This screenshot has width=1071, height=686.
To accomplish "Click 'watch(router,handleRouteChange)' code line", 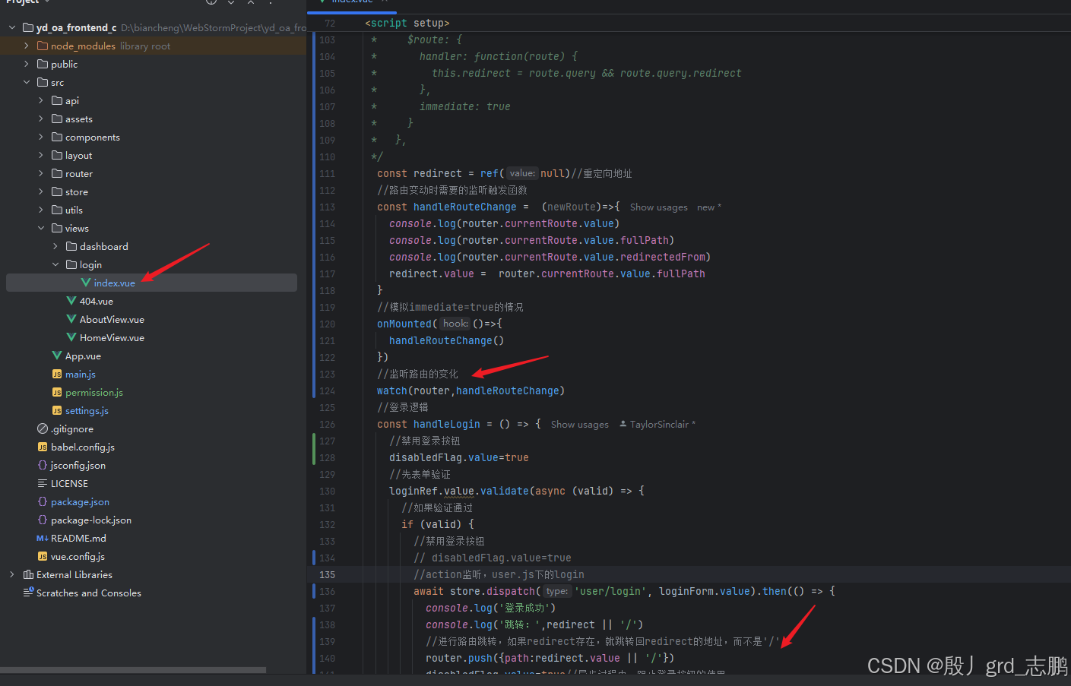I will click(471, 391).
